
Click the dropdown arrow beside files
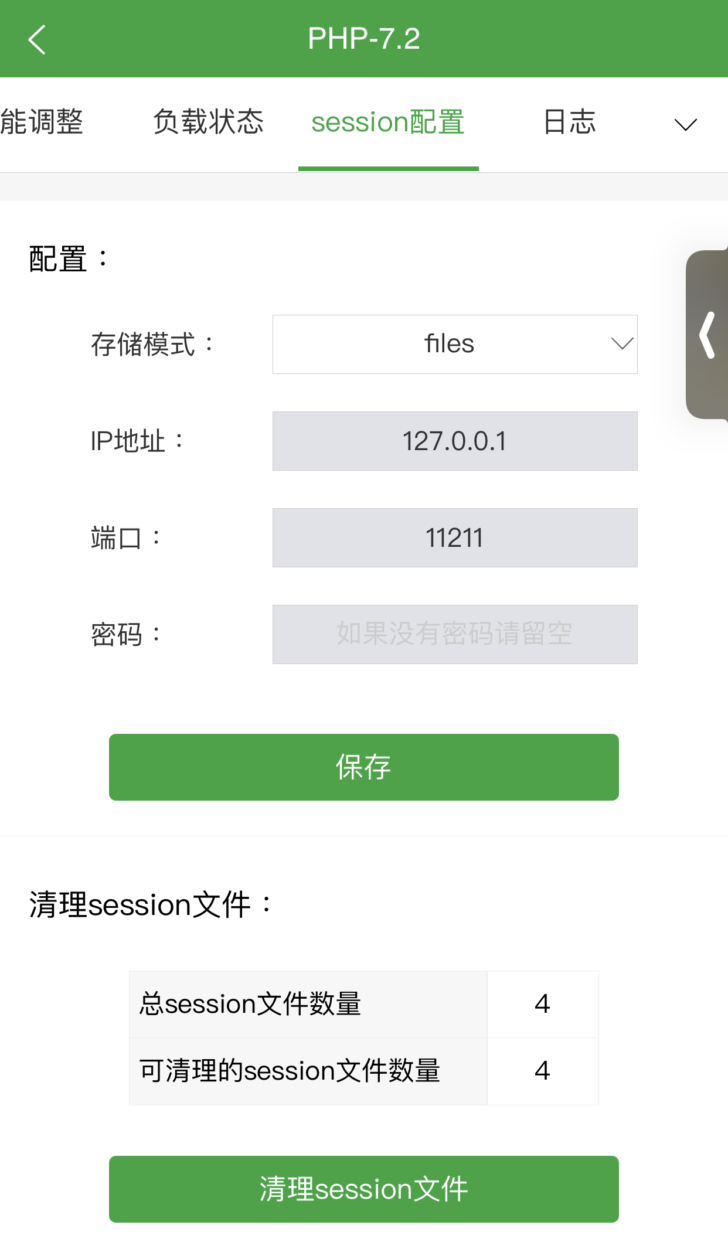(622, 344)
